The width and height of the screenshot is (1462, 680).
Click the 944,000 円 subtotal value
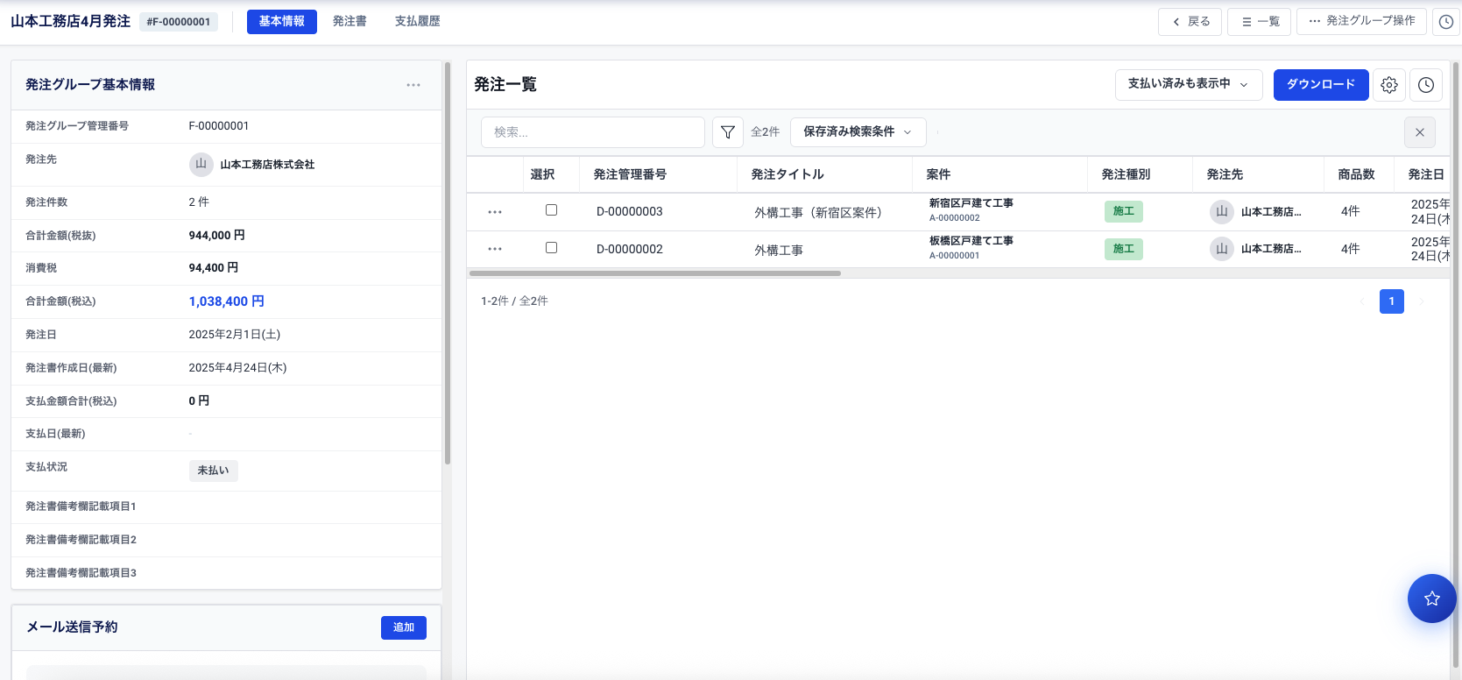[217, 236]
